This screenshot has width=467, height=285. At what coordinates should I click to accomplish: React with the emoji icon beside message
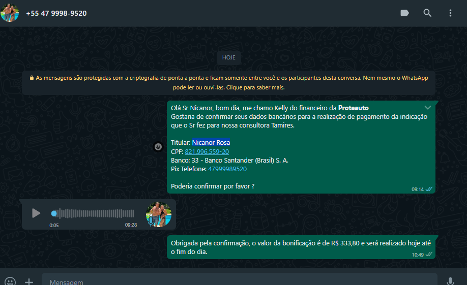click(158, 147)
